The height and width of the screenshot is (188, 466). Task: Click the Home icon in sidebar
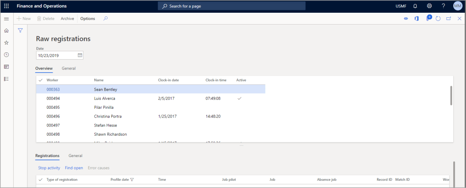[6, 30]
